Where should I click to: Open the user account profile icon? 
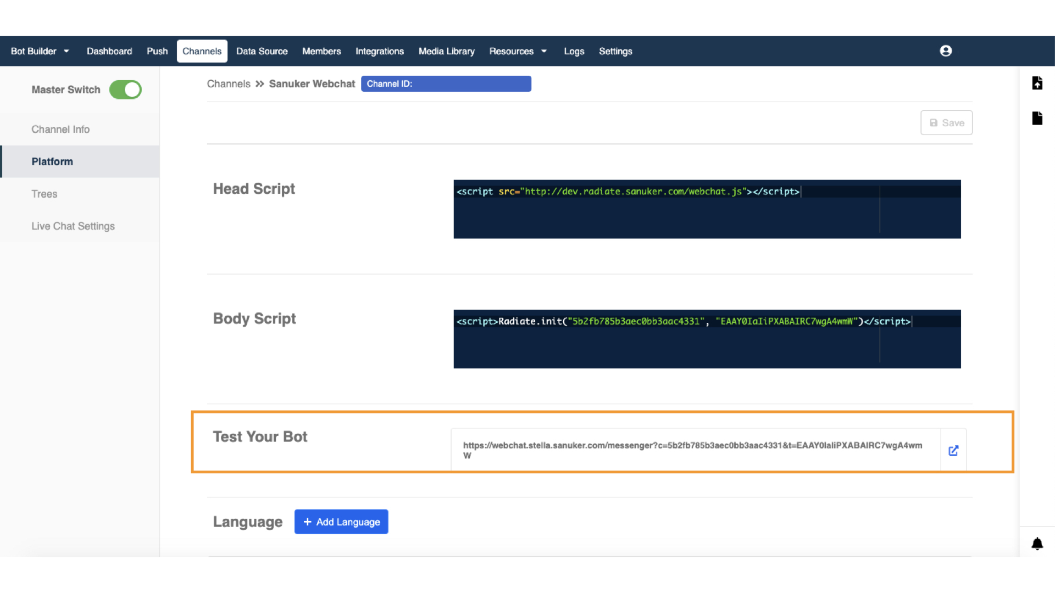pos(946,51)
